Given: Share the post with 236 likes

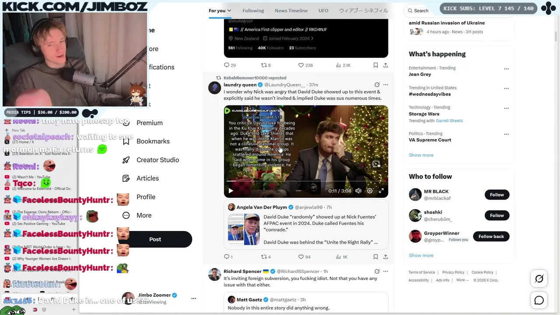Looking at the screenshot, I should pyautogui.click(x=385, y=65).
